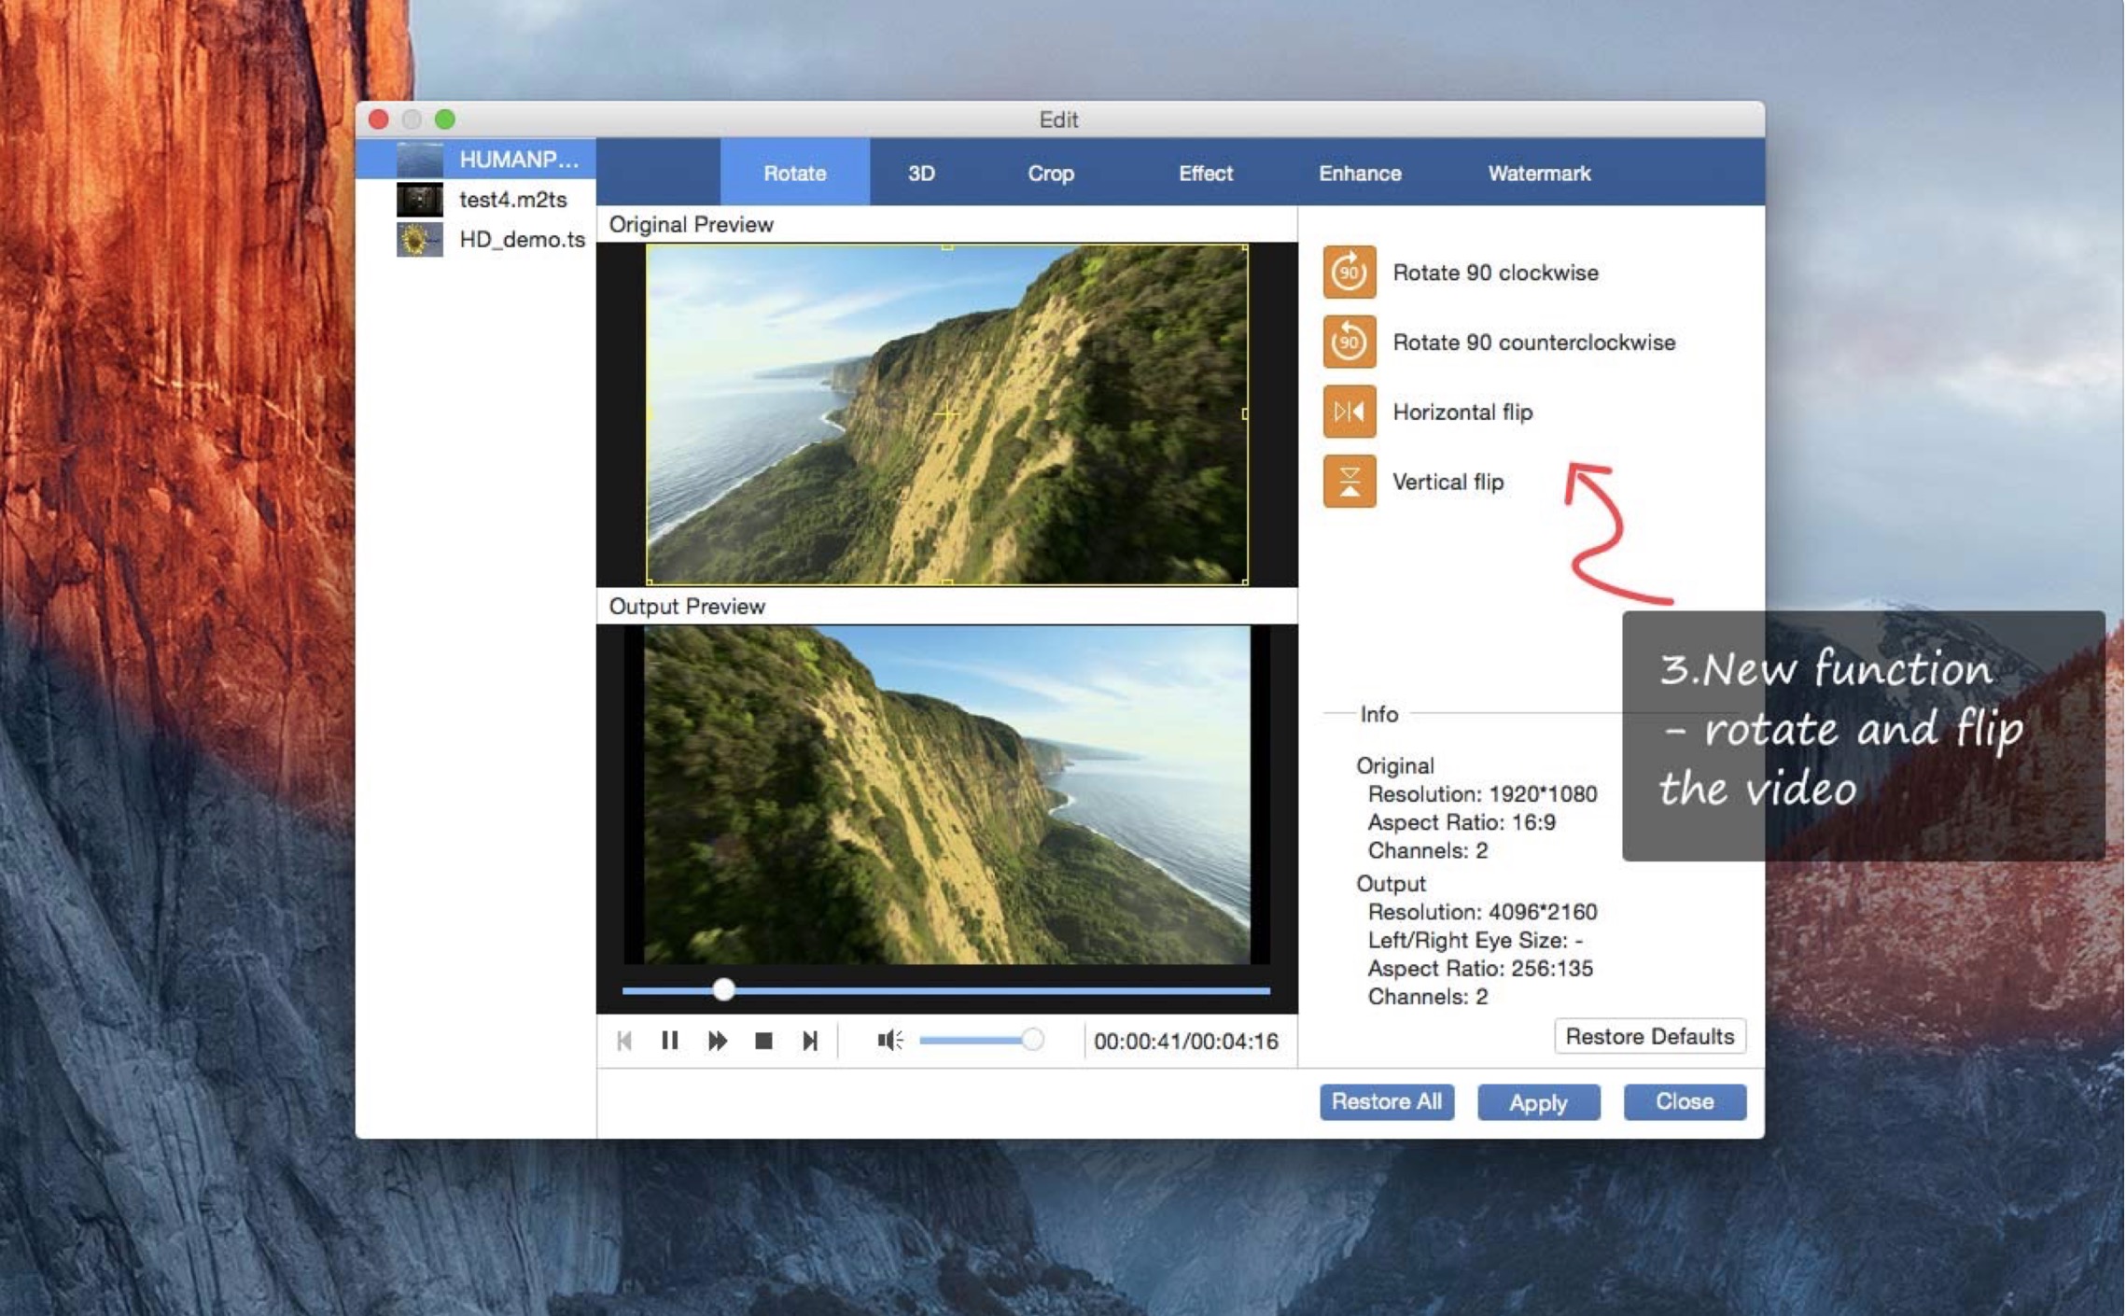This screenshot has width=2126, height=1316.
Task: Click the volume slider knob
Action: [1032, 1040]
